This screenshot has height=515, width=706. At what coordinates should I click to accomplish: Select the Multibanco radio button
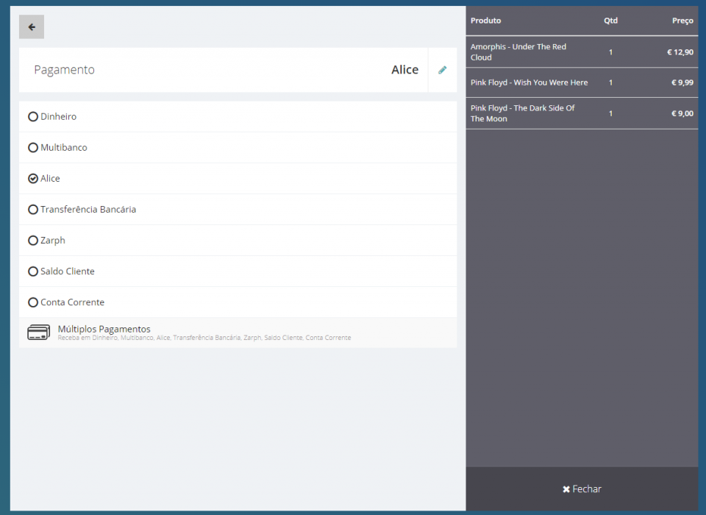pos(33,148)
